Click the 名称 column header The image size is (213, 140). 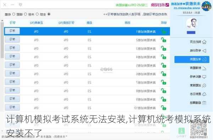pyautogui.click(x=127, y=23)
